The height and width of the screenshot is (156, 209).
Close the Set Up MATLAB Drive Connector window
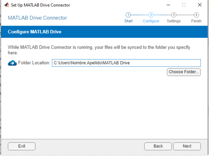tap(199, 5)
